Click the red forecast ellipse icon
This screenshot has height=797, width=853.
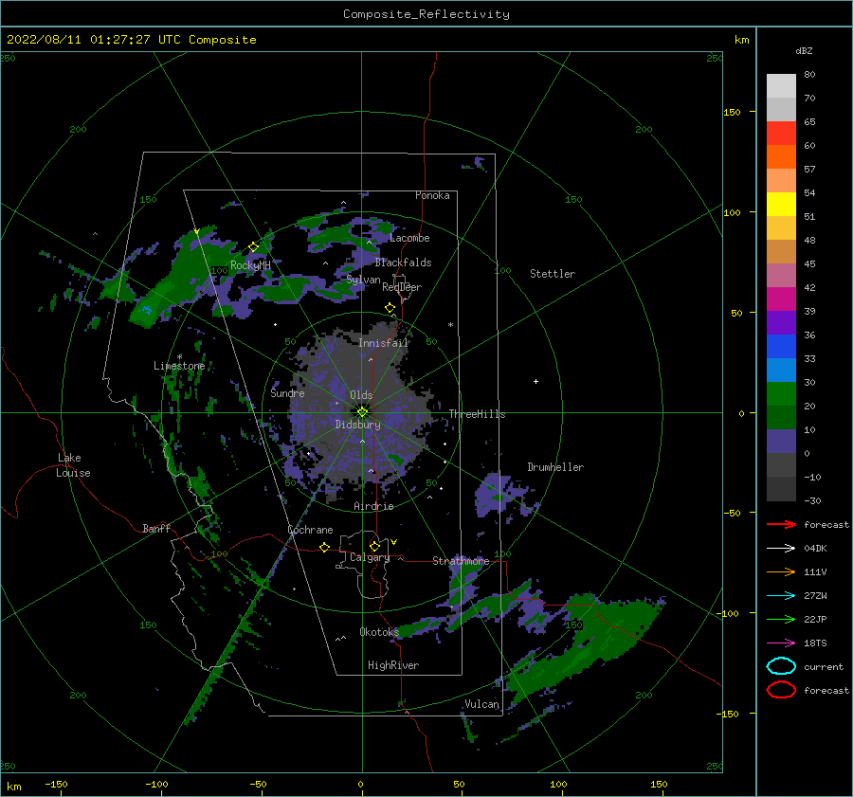(x=781, y=690)
